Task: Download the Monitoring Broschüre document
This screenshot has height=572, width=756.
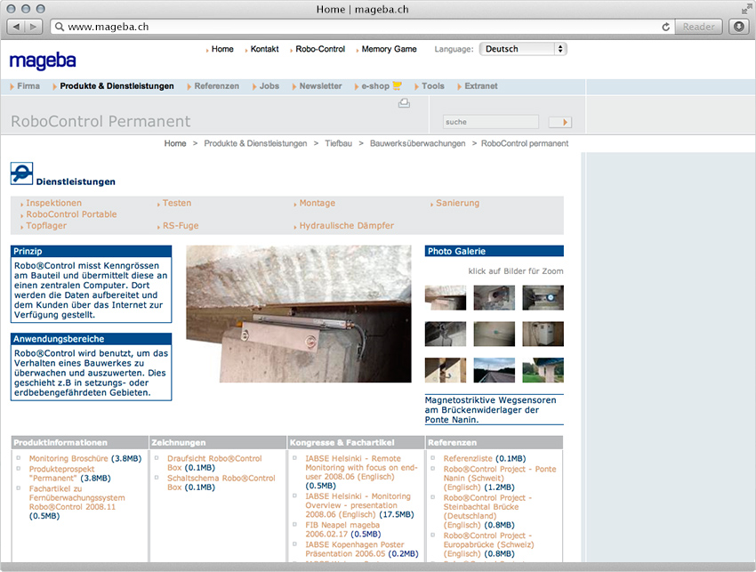Action: point(68,459)
